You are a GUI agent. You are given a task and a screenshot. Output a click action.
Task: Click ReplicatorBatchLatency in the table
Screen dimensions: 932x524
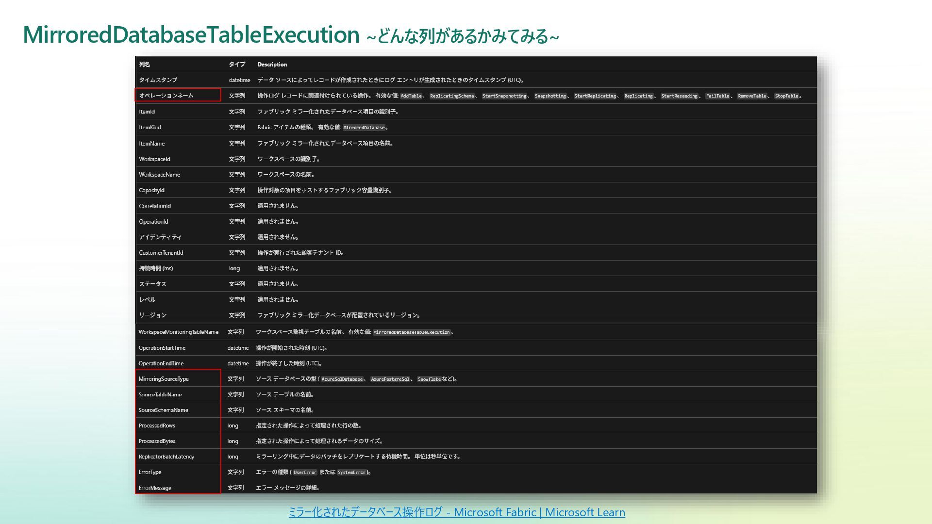tap(166, 457)
